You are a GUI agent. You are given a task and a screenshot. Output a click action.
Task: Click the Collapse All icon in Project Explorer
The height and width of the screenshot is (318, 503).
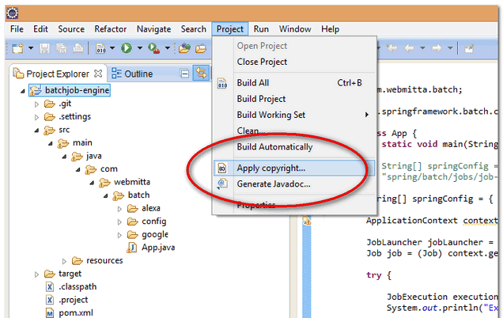(185, 74)
